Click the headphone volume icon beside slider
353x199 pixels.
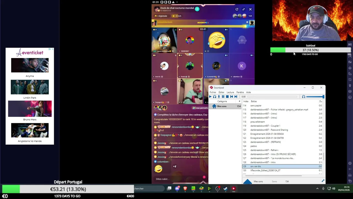[x=304, y=97]
